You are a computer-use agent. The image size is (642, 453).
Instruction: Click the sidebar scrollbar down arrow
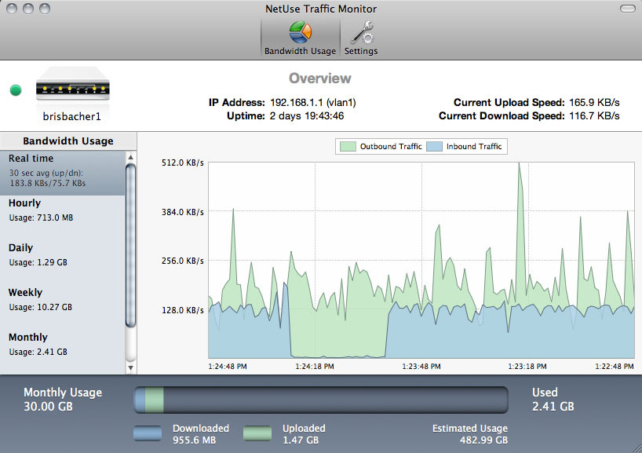pos(130,367)
